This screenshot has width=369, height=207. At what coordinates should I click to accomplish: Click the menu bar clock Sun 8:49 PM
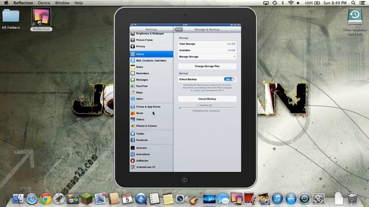pyautogui.click(x=335, y=3)
